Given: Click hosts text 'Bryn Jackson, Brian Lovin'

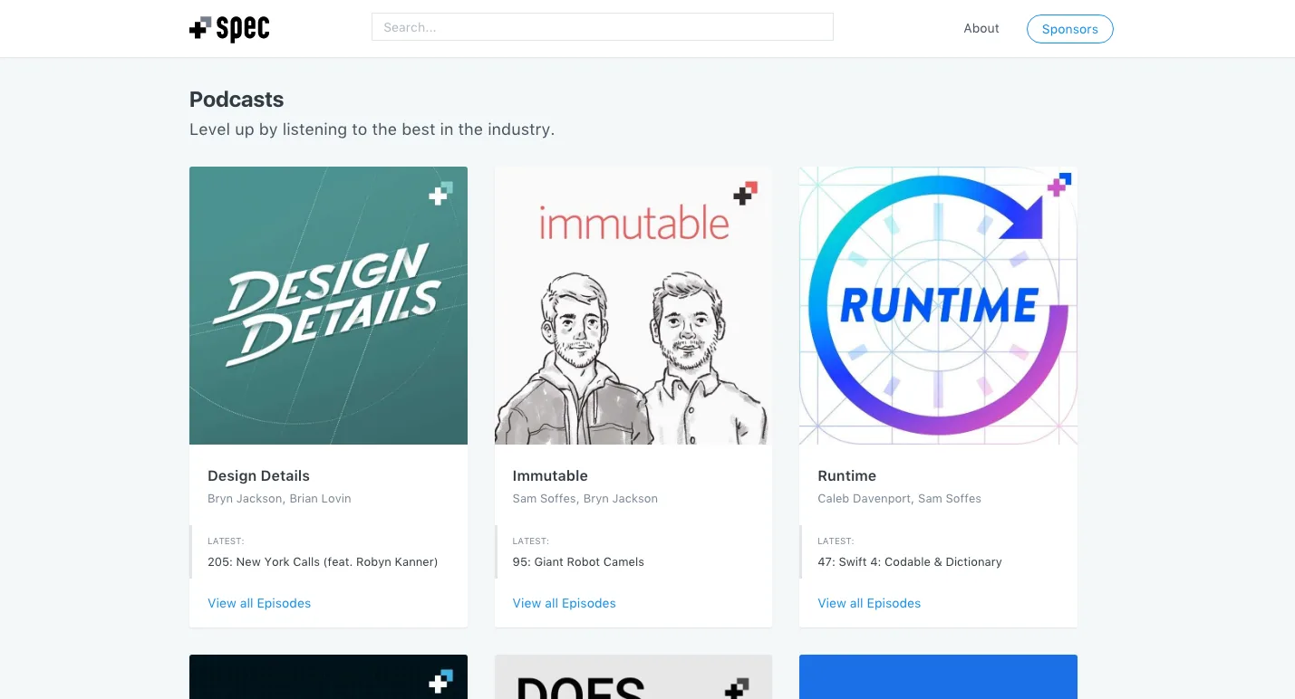Looking at the screenshot, I should (279, 498).
